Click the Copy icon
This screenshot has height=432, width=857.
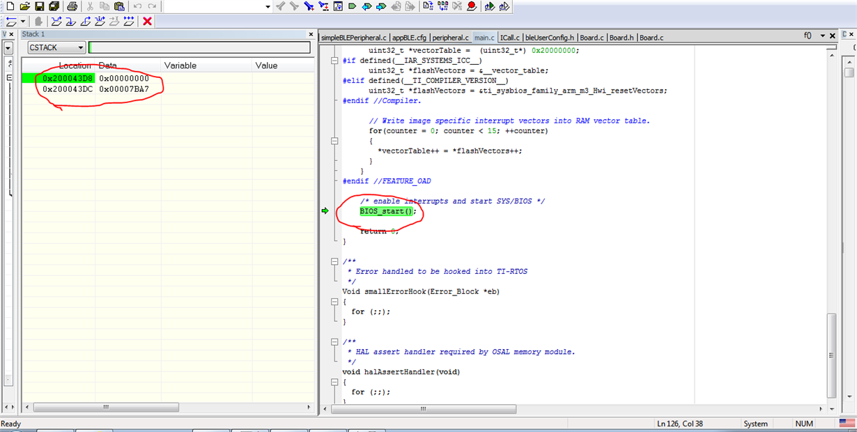105,6
